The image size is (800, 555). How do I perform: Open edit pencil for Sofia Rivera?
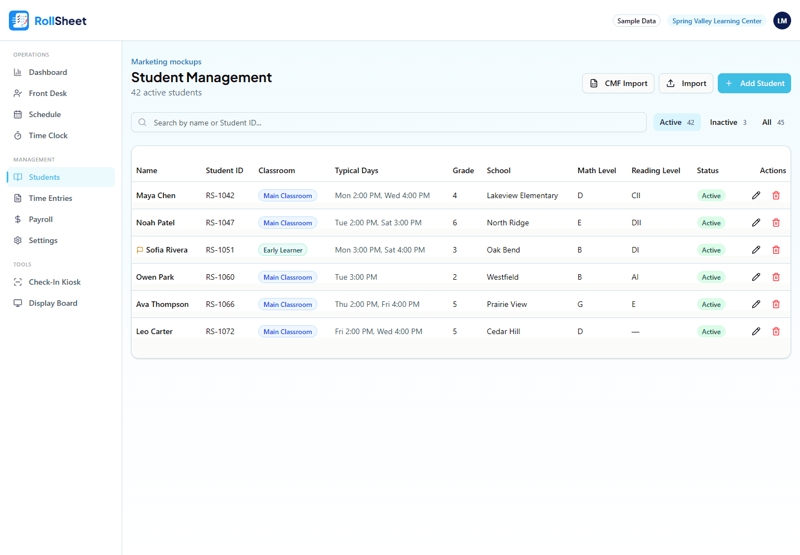756,250
